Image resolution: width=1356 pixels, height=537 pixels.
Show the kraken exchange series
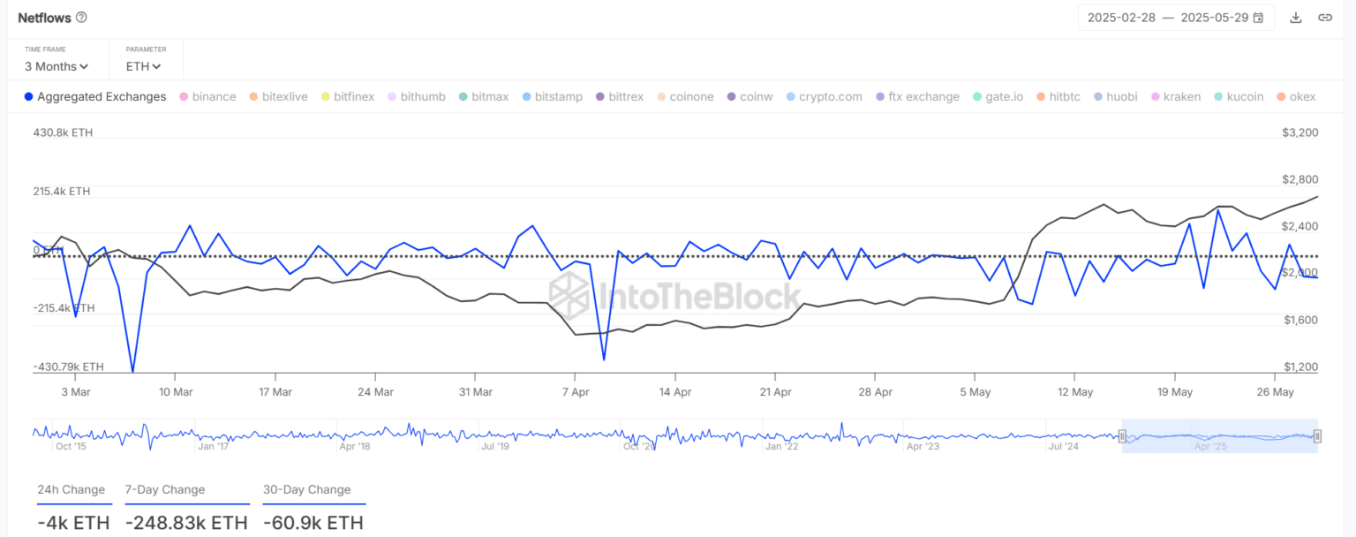[x=1176, y=97]
